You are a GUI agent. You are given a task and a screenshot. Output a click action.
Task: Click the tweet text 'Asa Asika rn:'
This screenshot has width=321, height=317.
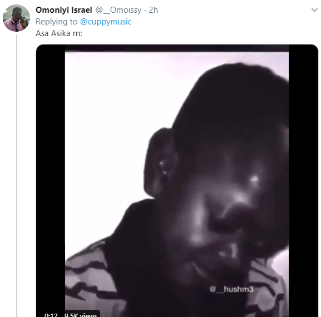click(x=59, y=33)
